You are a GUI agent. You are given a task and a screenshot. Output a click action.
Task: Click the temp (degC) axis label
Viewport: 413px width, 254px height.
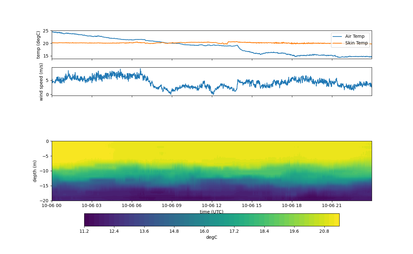pyautogui.click(x=38, y=45)
